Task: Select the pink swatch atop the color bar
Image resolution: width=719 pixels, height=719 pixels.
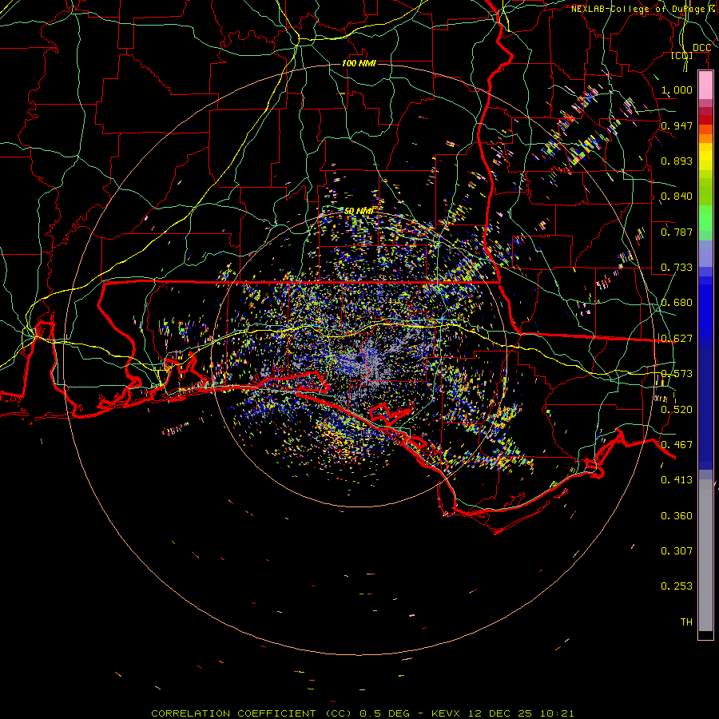Action: (705, 85)
